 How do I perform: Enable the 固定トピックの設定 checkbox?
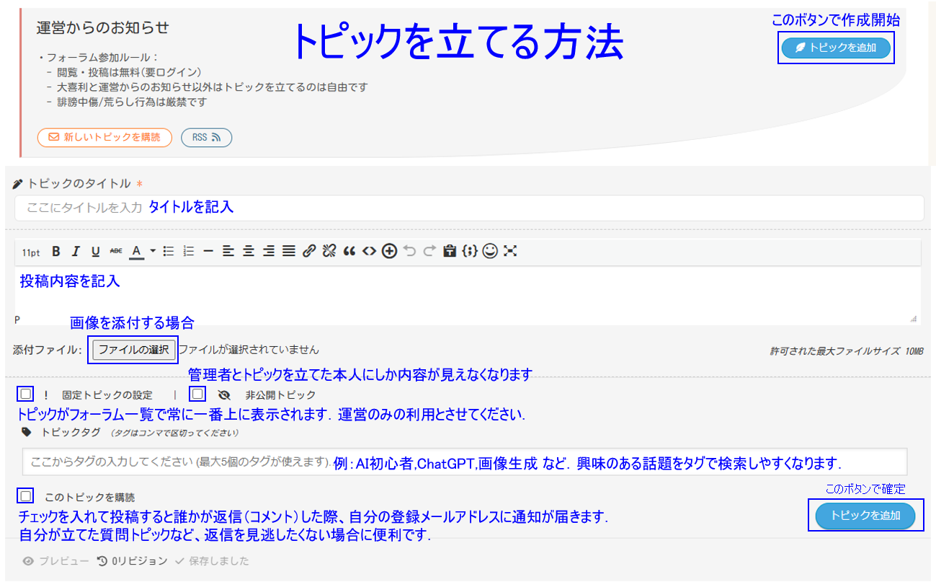26,394
